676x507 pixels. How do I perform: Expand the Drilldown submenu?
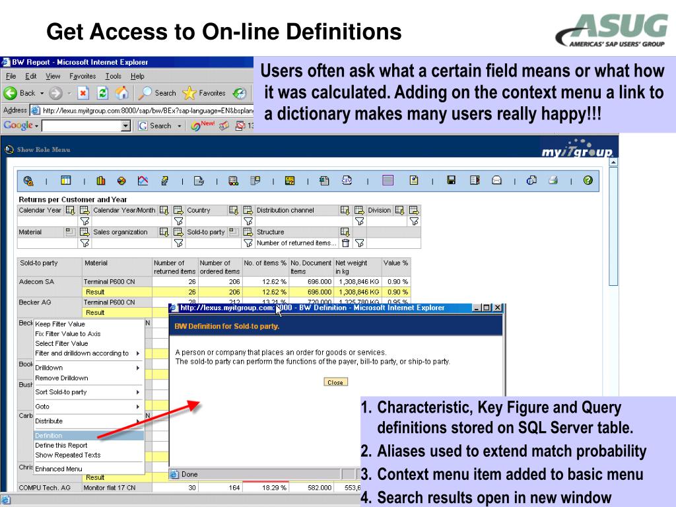point(138,368)
